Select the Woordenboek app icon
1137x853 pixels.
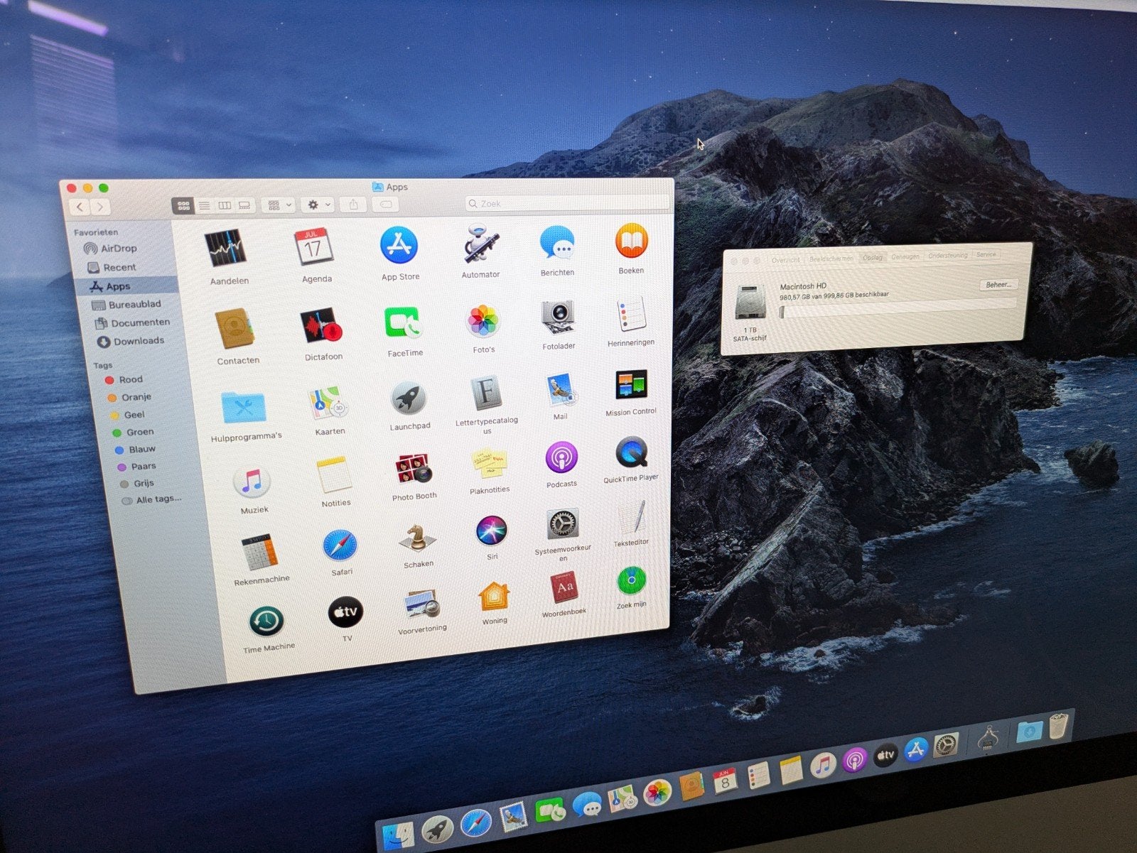[564, 588]
